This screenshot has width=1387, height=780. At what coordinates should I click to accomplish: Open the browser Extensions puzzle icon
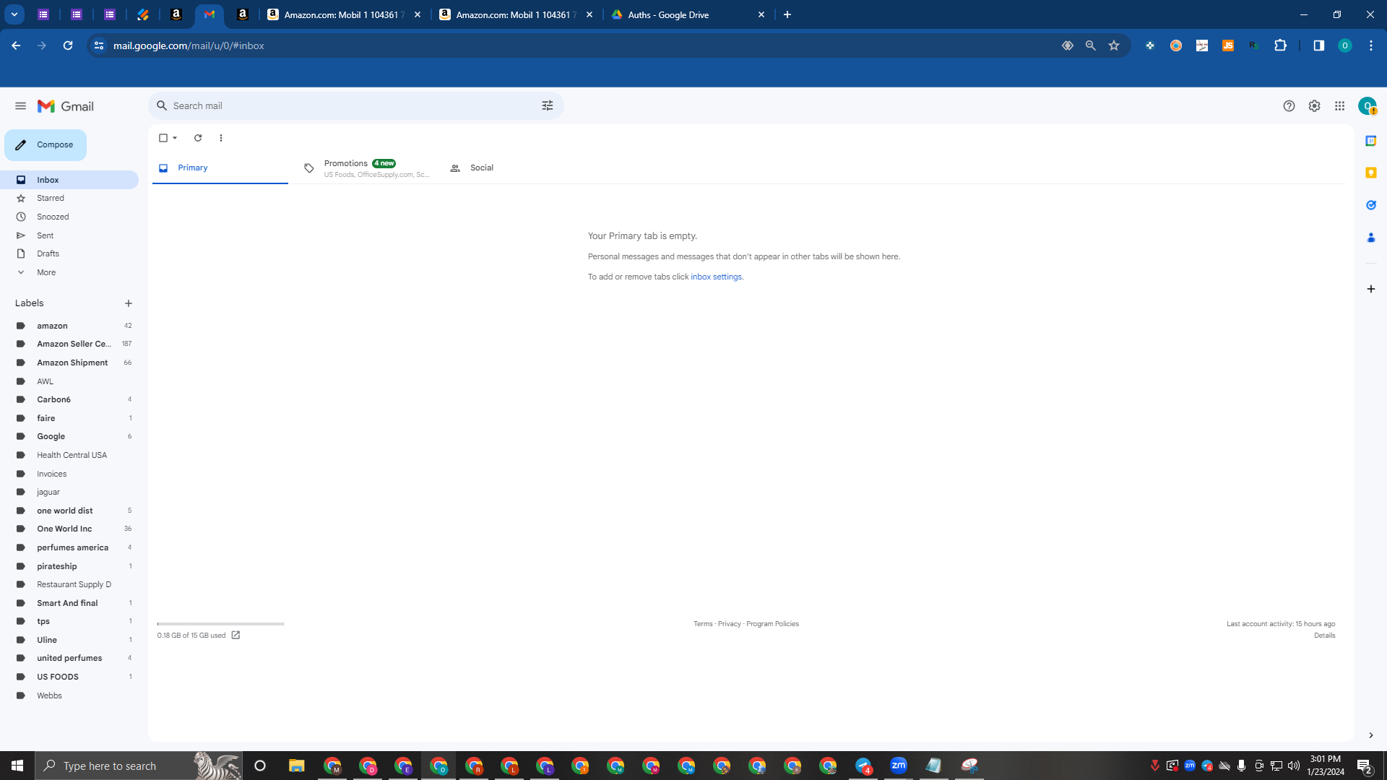(1280, 45)
